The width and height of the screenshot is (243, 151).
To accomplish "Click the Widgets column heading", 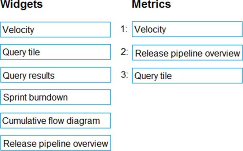I will click(22, 4).
